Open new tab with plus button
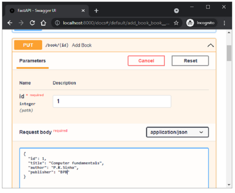This screenshot has width=235, height=193. (96, 10)
